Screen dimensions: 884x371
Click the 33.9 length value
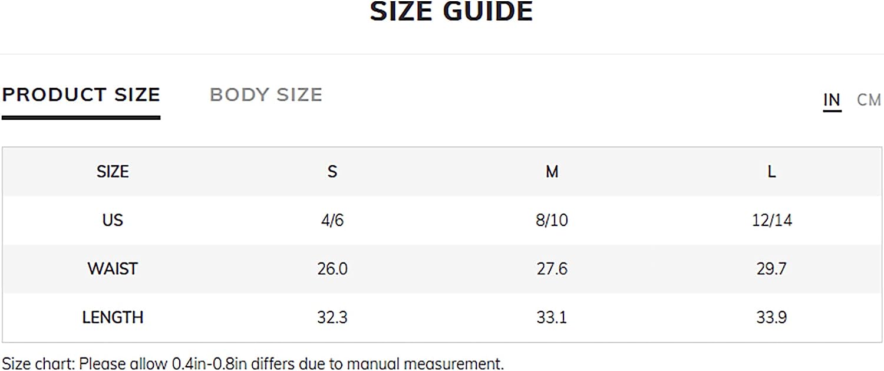click(771, 317)
